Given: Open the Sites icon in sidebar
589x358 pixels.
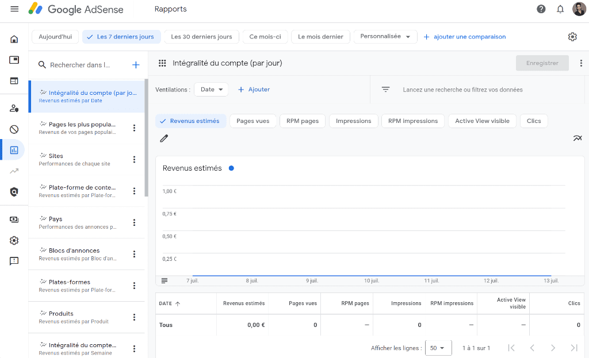Looking at the screenshot, I should pyautogui.click(x=14, y=80).
